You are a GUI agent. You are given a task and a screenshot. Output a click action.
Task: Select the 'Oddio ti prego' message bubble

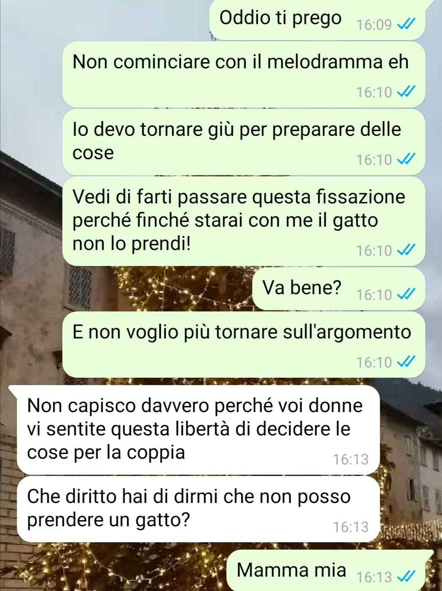[x=317, y=20]
